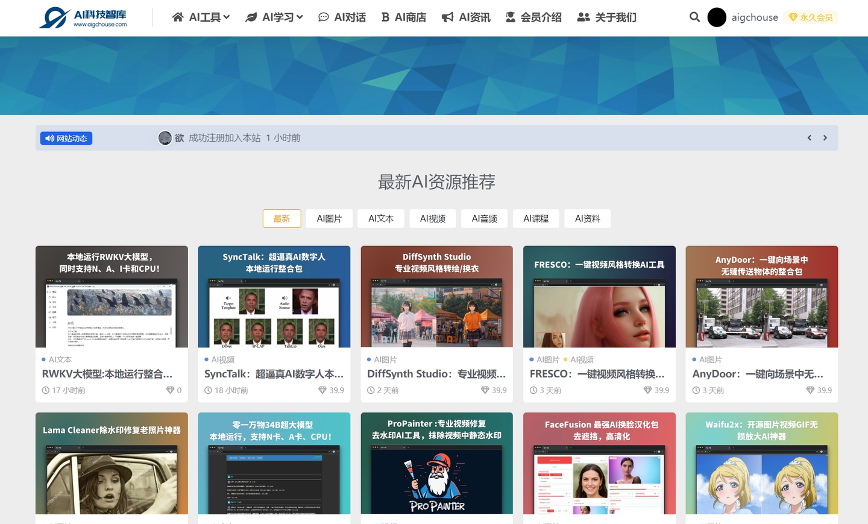The height and width of the screenshot is (524, 868).
Task: Open the AI对话 menu item
Action: 342,17
